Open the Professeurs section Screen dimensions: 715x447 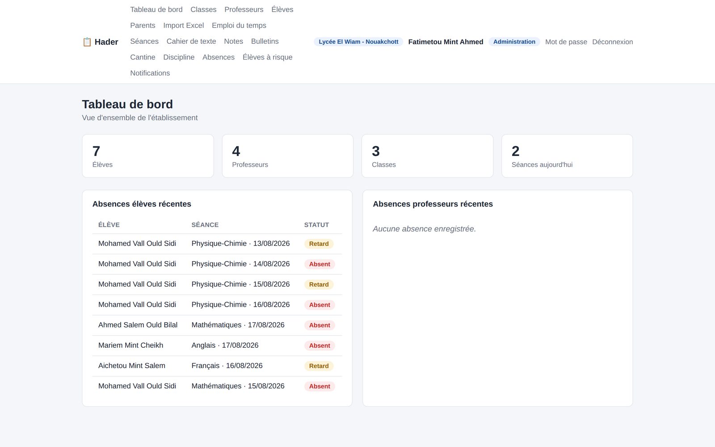[244, 9]
